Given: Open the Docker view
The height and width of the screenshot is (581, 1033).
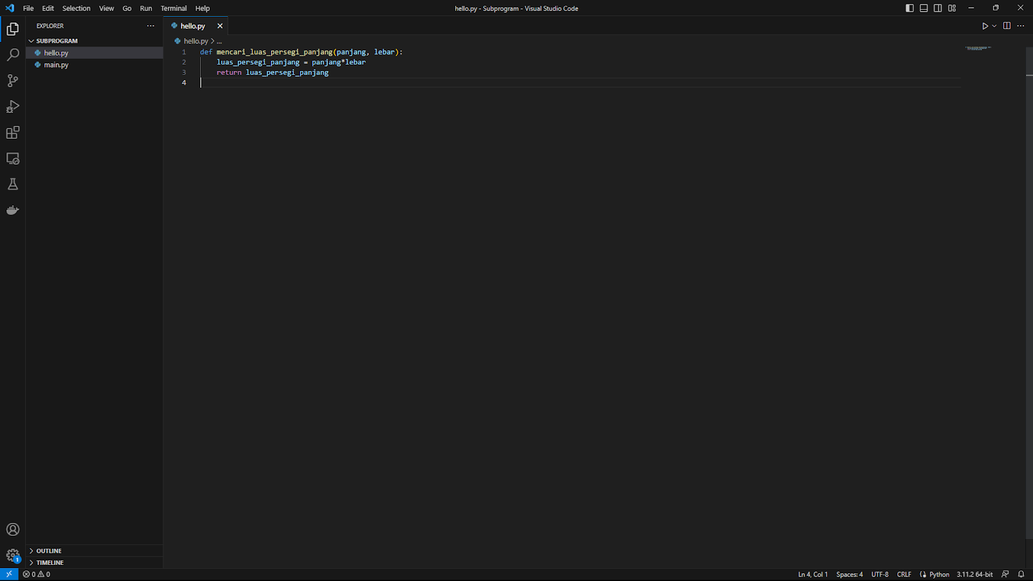Looking at the screenshot, I should pos(13,210).
